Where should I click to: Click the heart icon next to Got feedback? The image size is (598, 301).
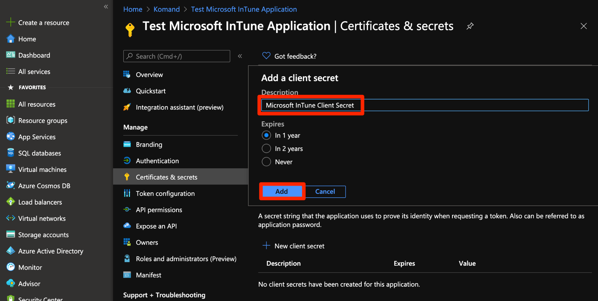click(266, 56)
